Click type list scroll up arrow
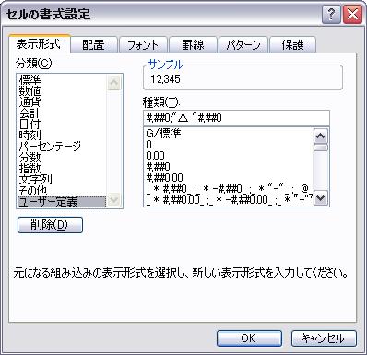367x355 pixels. point(321,136)
